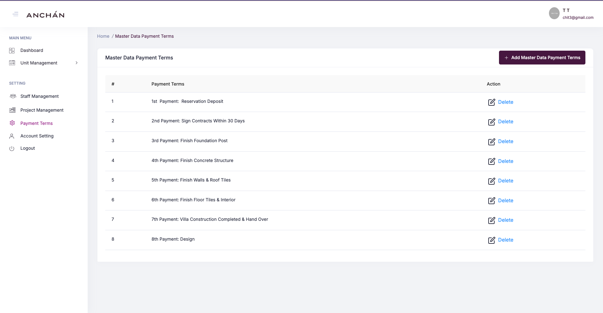Delete the 6th Payment Floor Tiles term
Image resolution: width=603 pixels, height=313 pixels.
[x=506, y=200]
